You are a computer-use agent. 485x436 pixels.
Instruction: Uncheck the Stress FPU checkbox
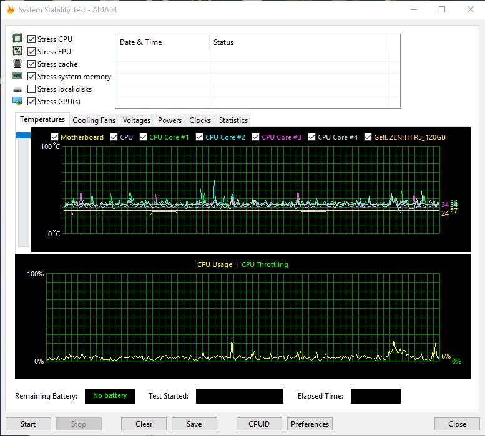click(31, 51)
